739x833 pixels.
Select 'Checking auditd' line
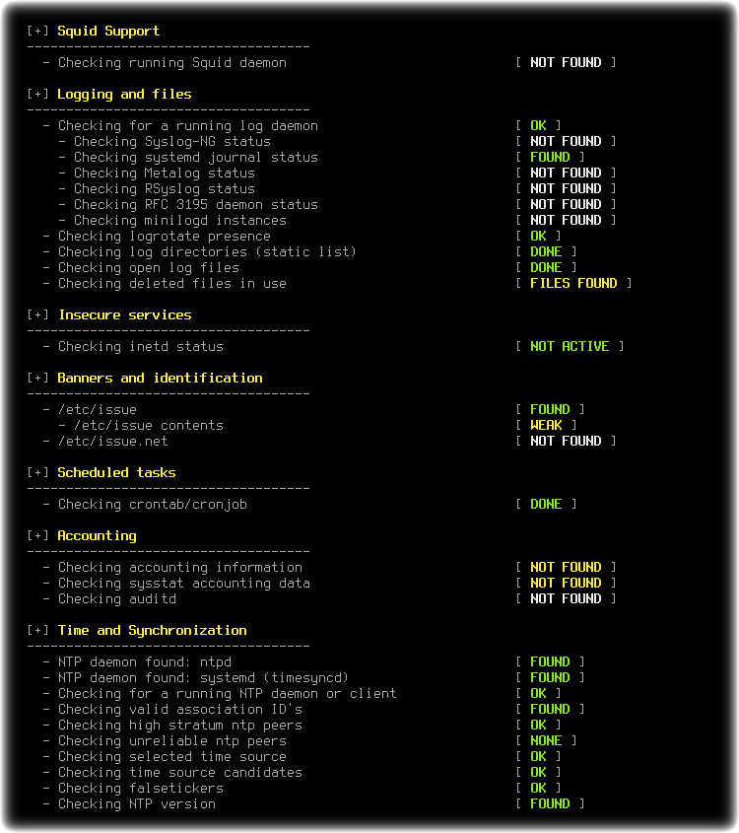tap(117, 599)
